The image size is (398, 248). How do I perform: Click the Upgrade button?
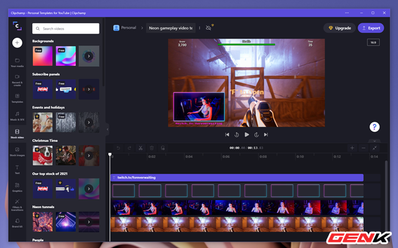(x=340, y=28)
